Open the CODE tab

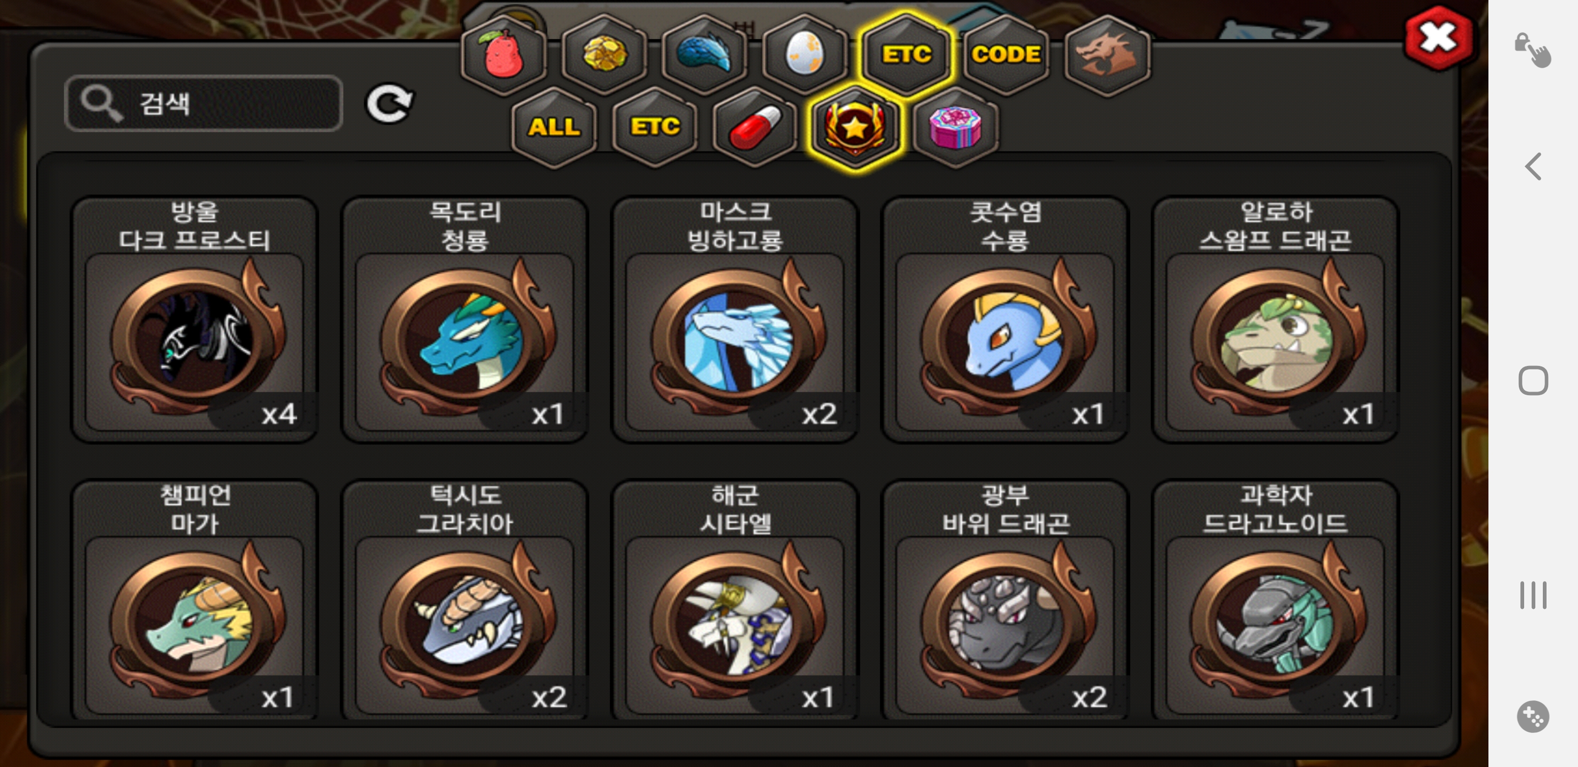pyautogui.click(x=1006, y=54)
